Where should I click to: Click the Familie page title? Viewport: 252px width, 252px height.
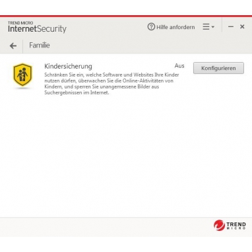coord(40,46)
